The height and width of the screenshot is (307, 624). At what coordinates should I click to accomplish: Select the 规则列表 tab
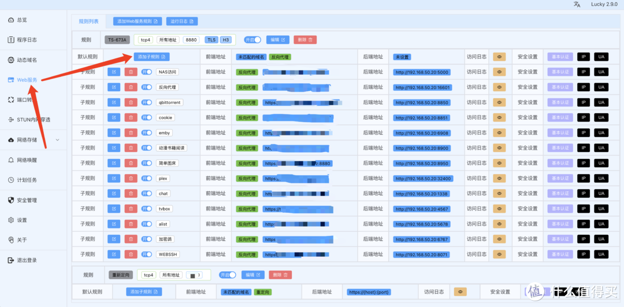[x=88, y=21]
